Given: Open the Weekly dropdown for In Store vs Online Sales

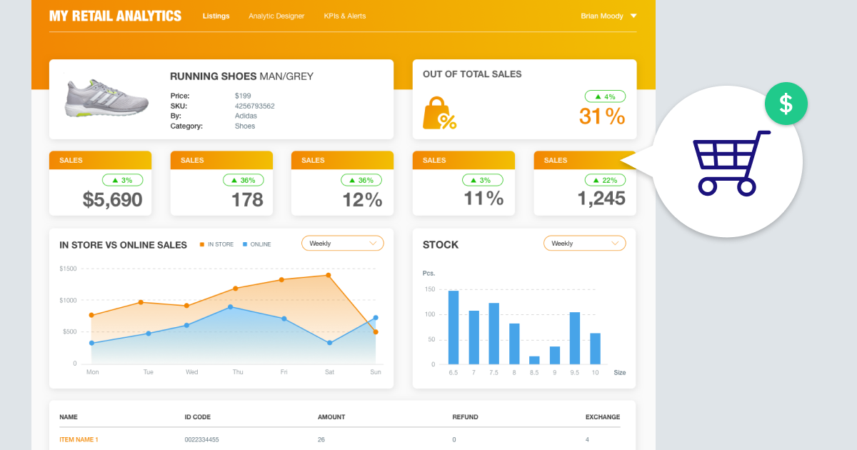Looking at the screenshot, I should [x=342, y=243].
